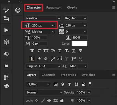The image size is (117, 105).
Task: Filter layers by adjustment layers
Action: click(62, 84)
